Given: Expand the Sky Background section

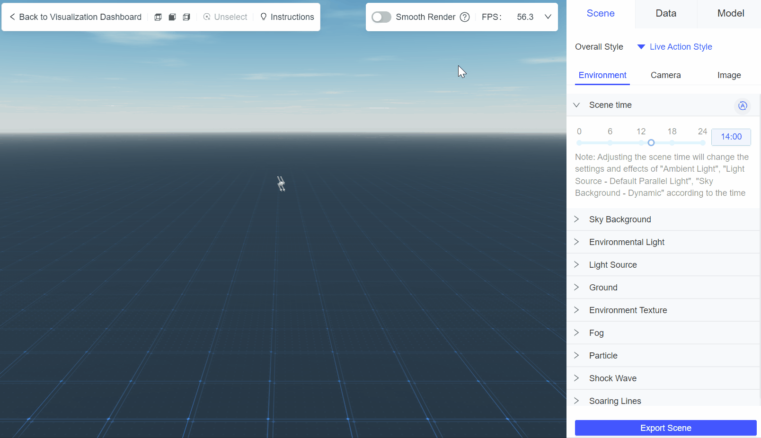Looking at the screenshot, I should [663, 219].
